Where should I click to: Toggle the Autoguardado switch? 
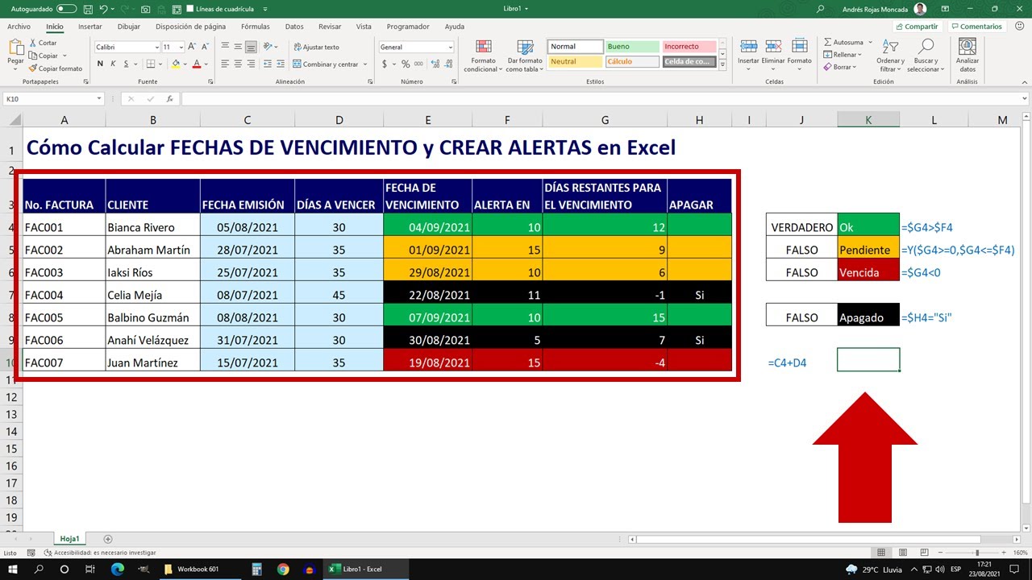click(x=67, y=9)
